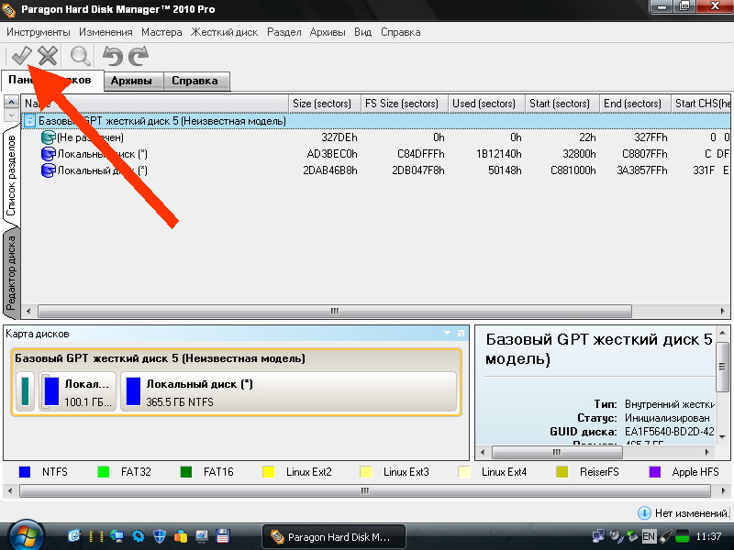The width and height of the screenshot is (734, 550).
Task: Click the magnifier icon in the toolbar
Action: pos(81,56)
